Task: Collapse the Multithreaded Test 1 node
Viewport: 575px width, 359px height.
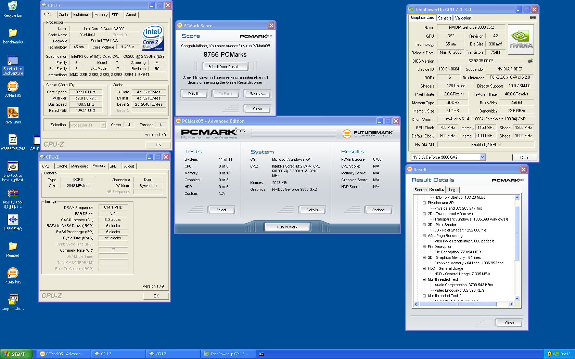Action: pos(424,279)
